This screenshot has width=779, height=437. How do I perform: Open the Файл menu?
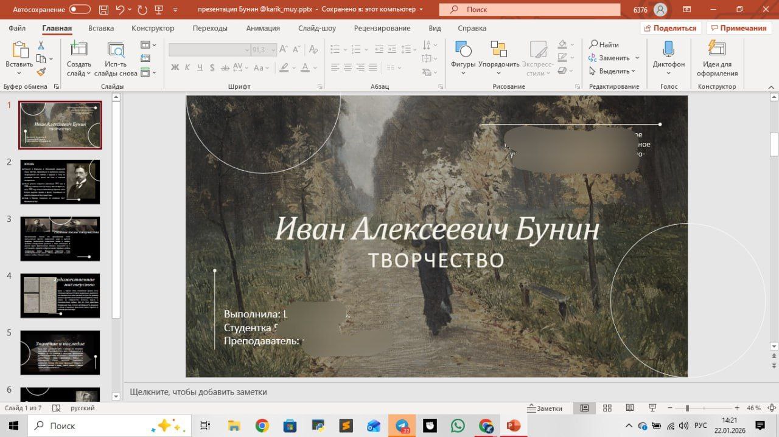(17, 28)
